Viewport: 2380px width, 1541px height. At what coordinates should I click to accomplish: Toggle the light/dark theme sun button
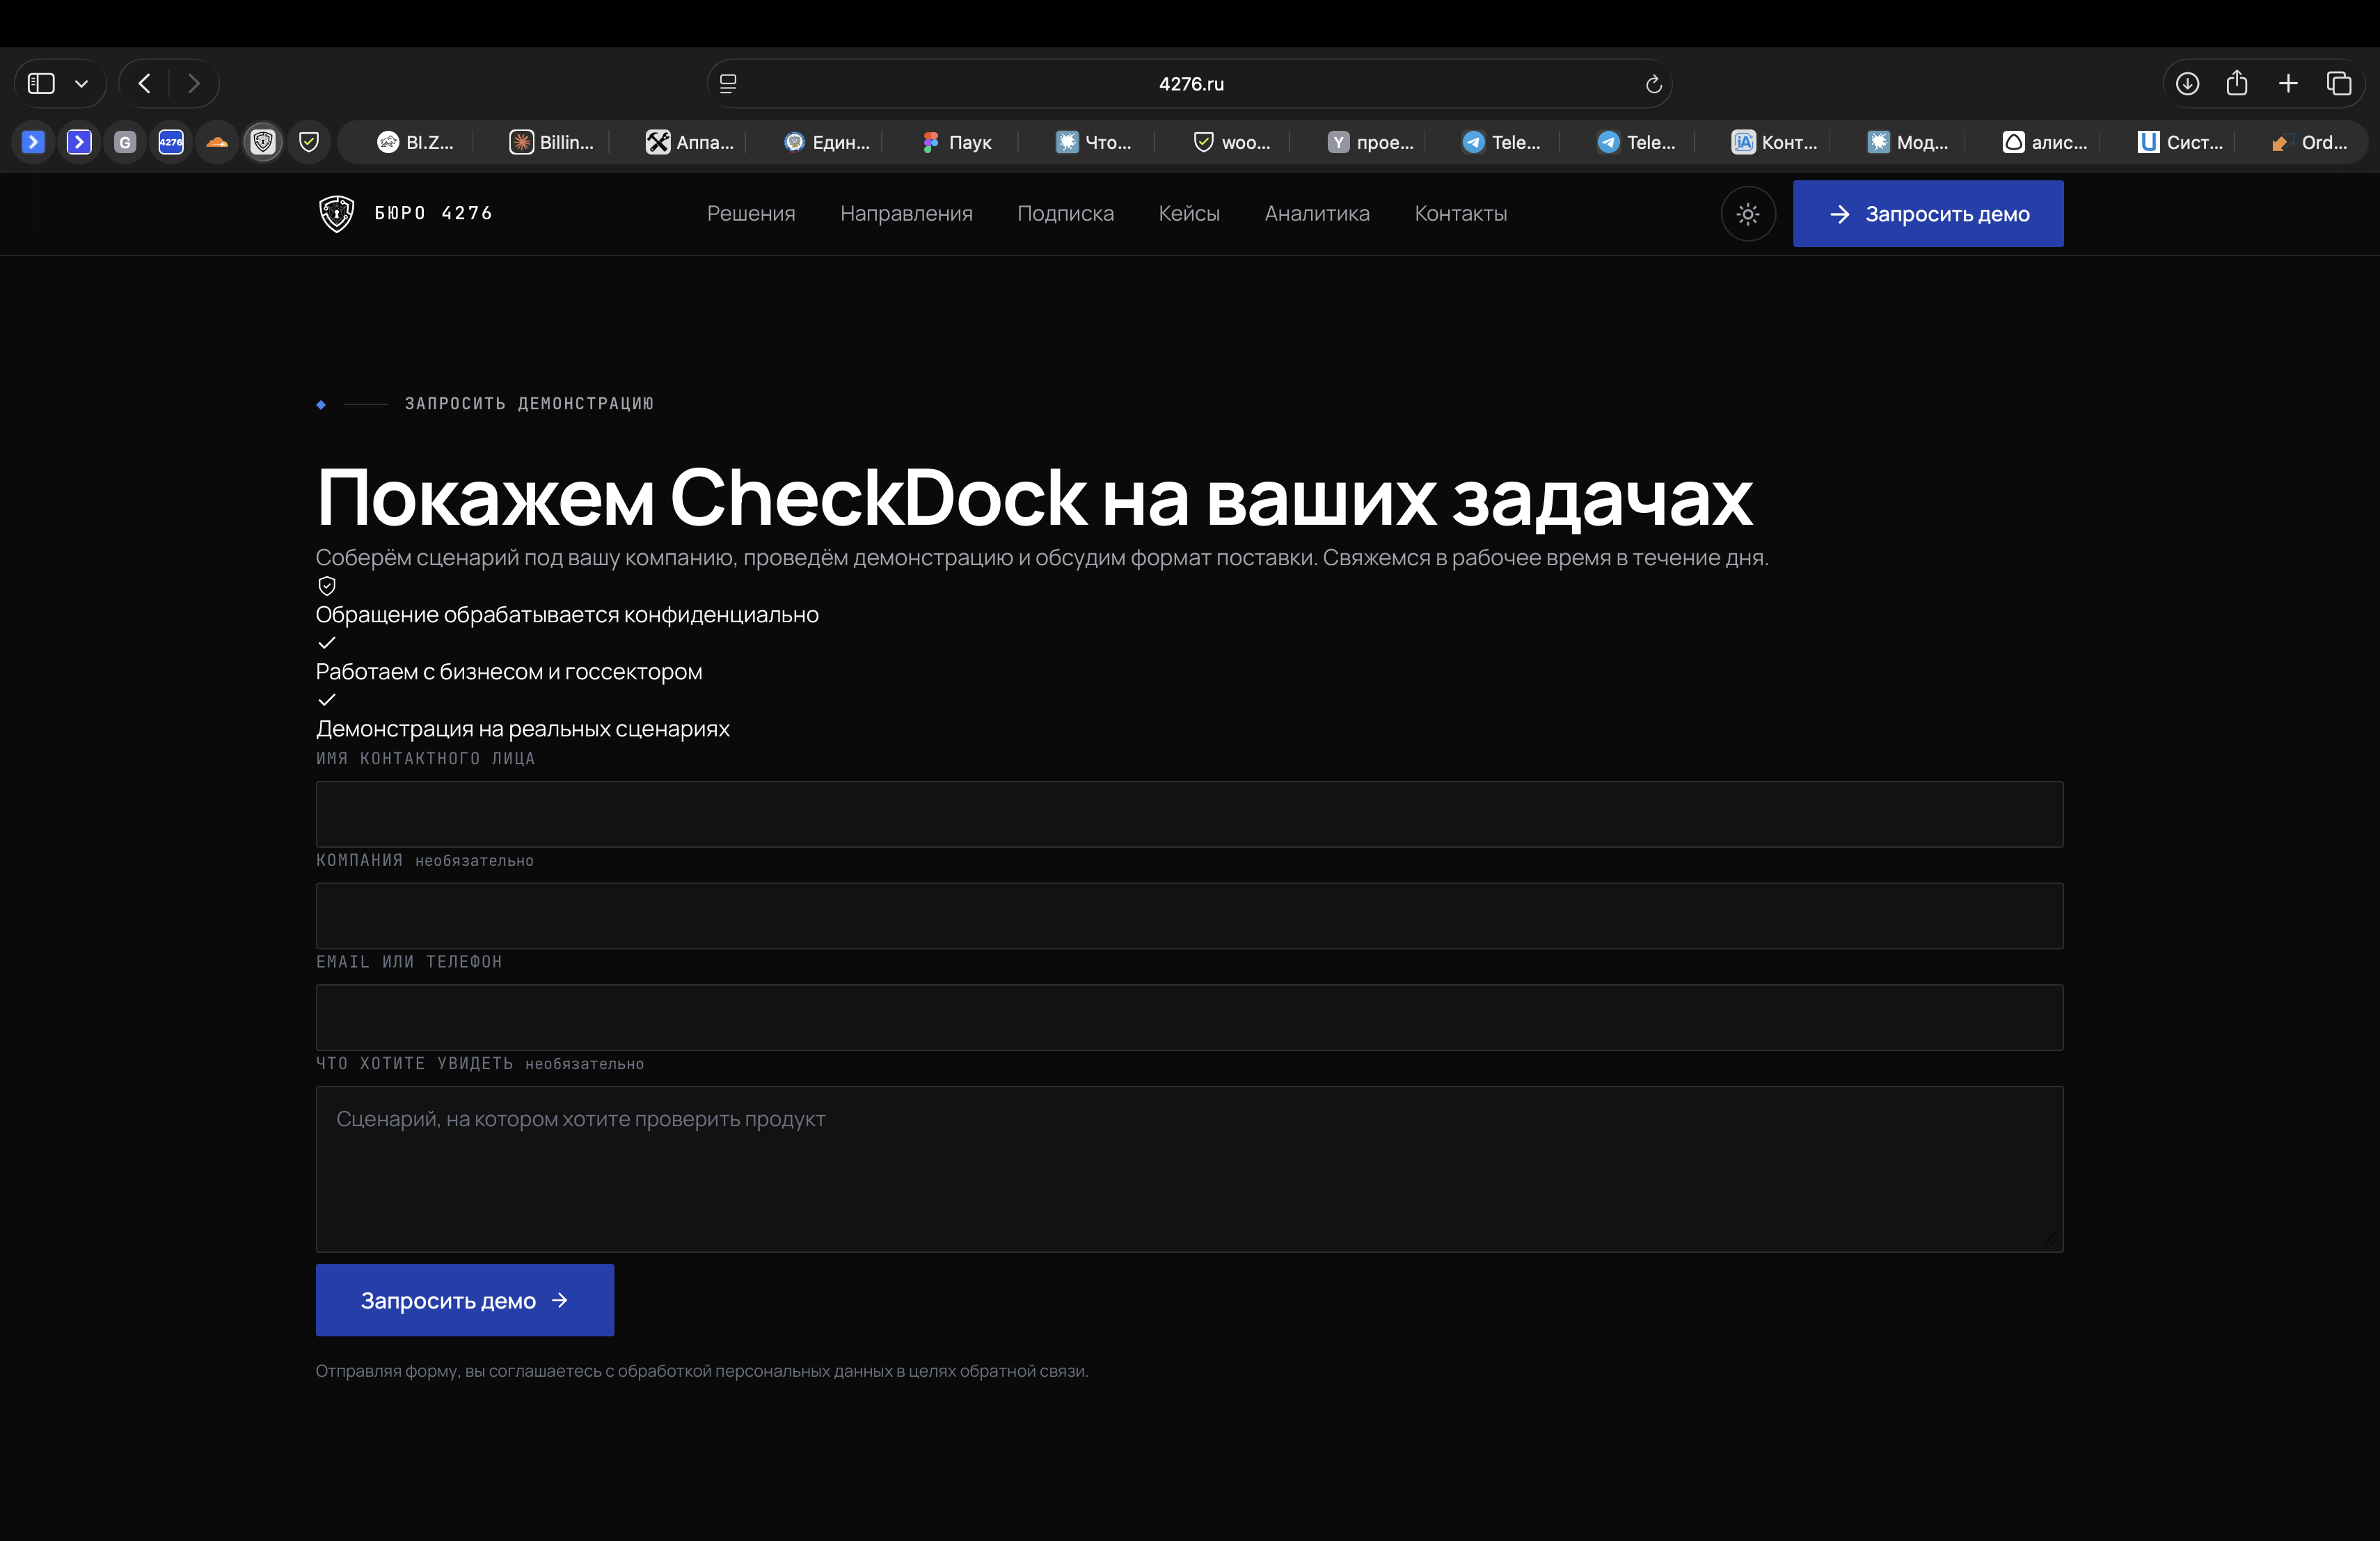pyautogui.click(x=1748, y=214)
